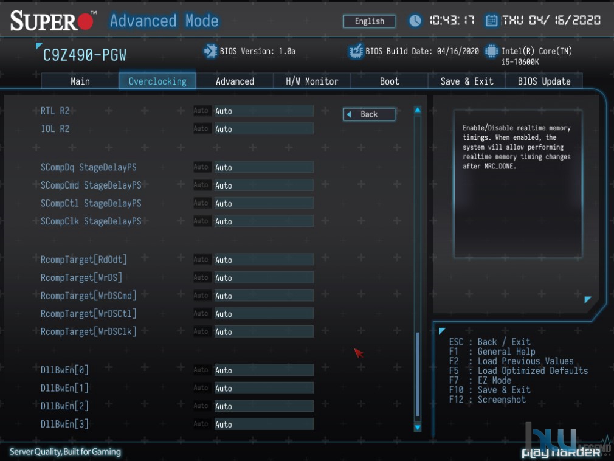Image resolution: width=614 pixels, height=461 pixels.
Task: Open the DllBwEn[3] value field
Action: coord(264,424)
